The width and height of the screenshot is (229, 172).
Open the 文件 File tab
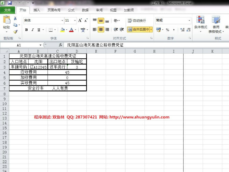tap(8, 10)
